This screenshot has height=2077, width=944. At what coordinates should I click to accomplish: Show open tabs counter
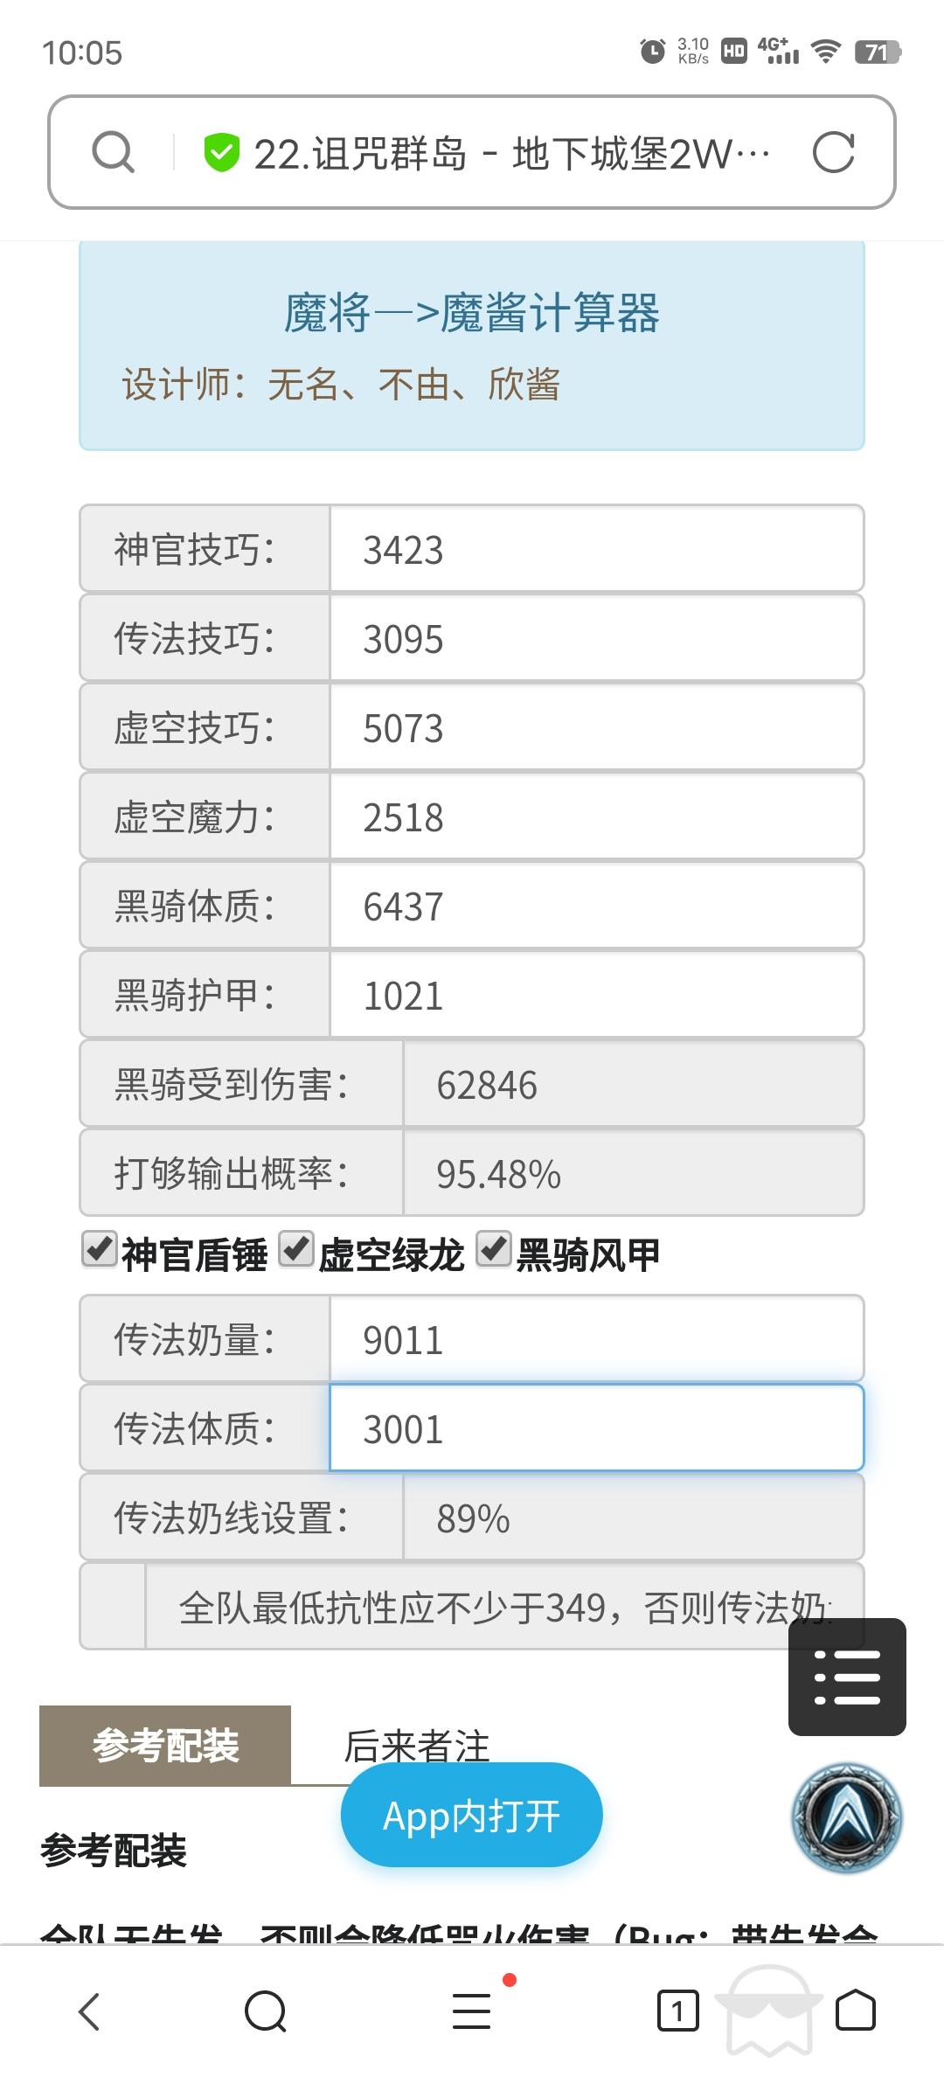pos(677,2011)
